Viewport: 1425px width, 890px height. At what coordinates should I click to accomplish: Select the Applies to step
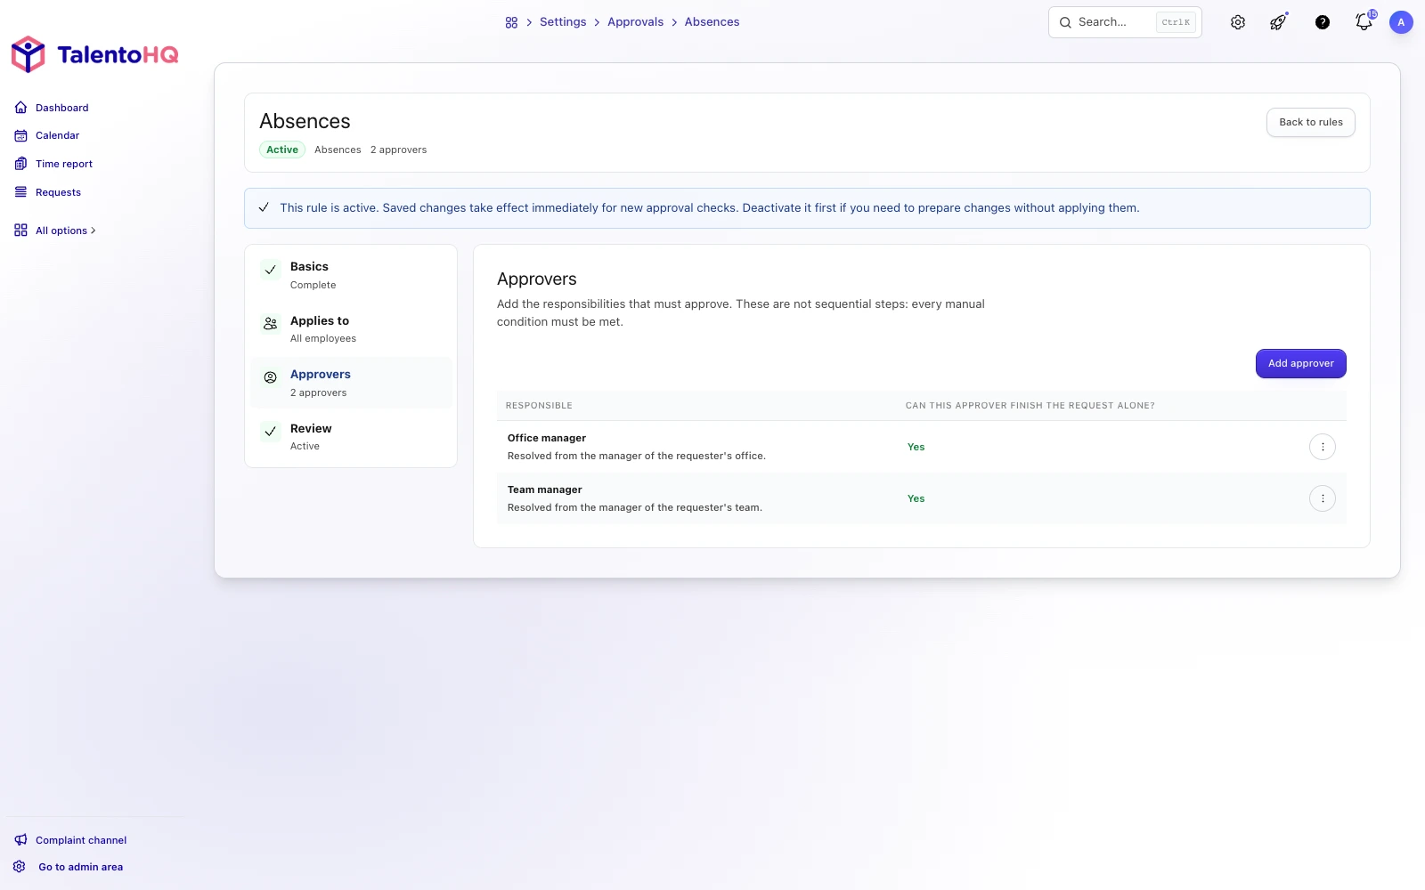click(x=351, y=329)
